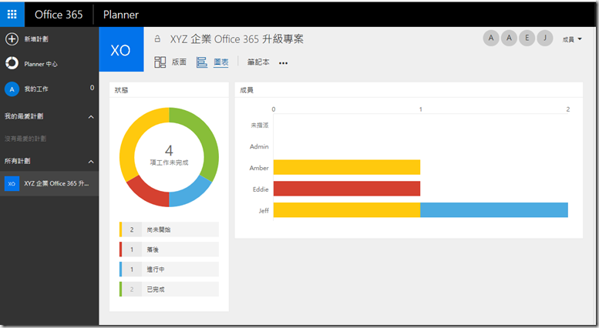
Task: Collapse the 我的最愛計劃 section
Action: click(x=90, y=116)
